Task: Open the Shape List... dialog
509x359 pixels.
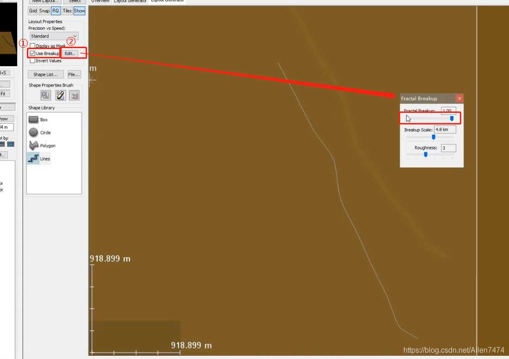Action: [x=46, y=74]
